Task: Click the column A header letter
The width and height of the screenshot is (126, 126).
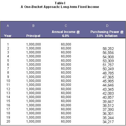Action: (8, 26)
